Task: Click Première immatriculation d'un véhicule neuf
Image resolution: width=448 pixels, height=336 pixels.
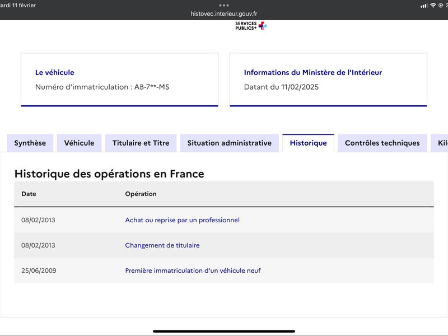Action: (193, 270)
